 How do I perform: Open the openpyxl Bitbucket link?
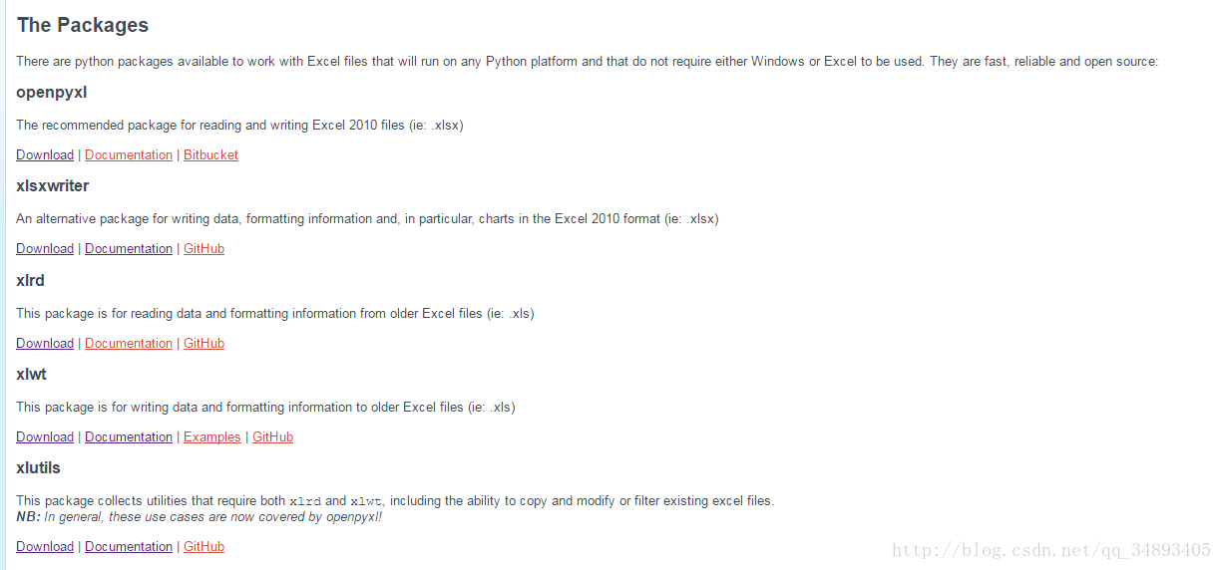point(210,154)
